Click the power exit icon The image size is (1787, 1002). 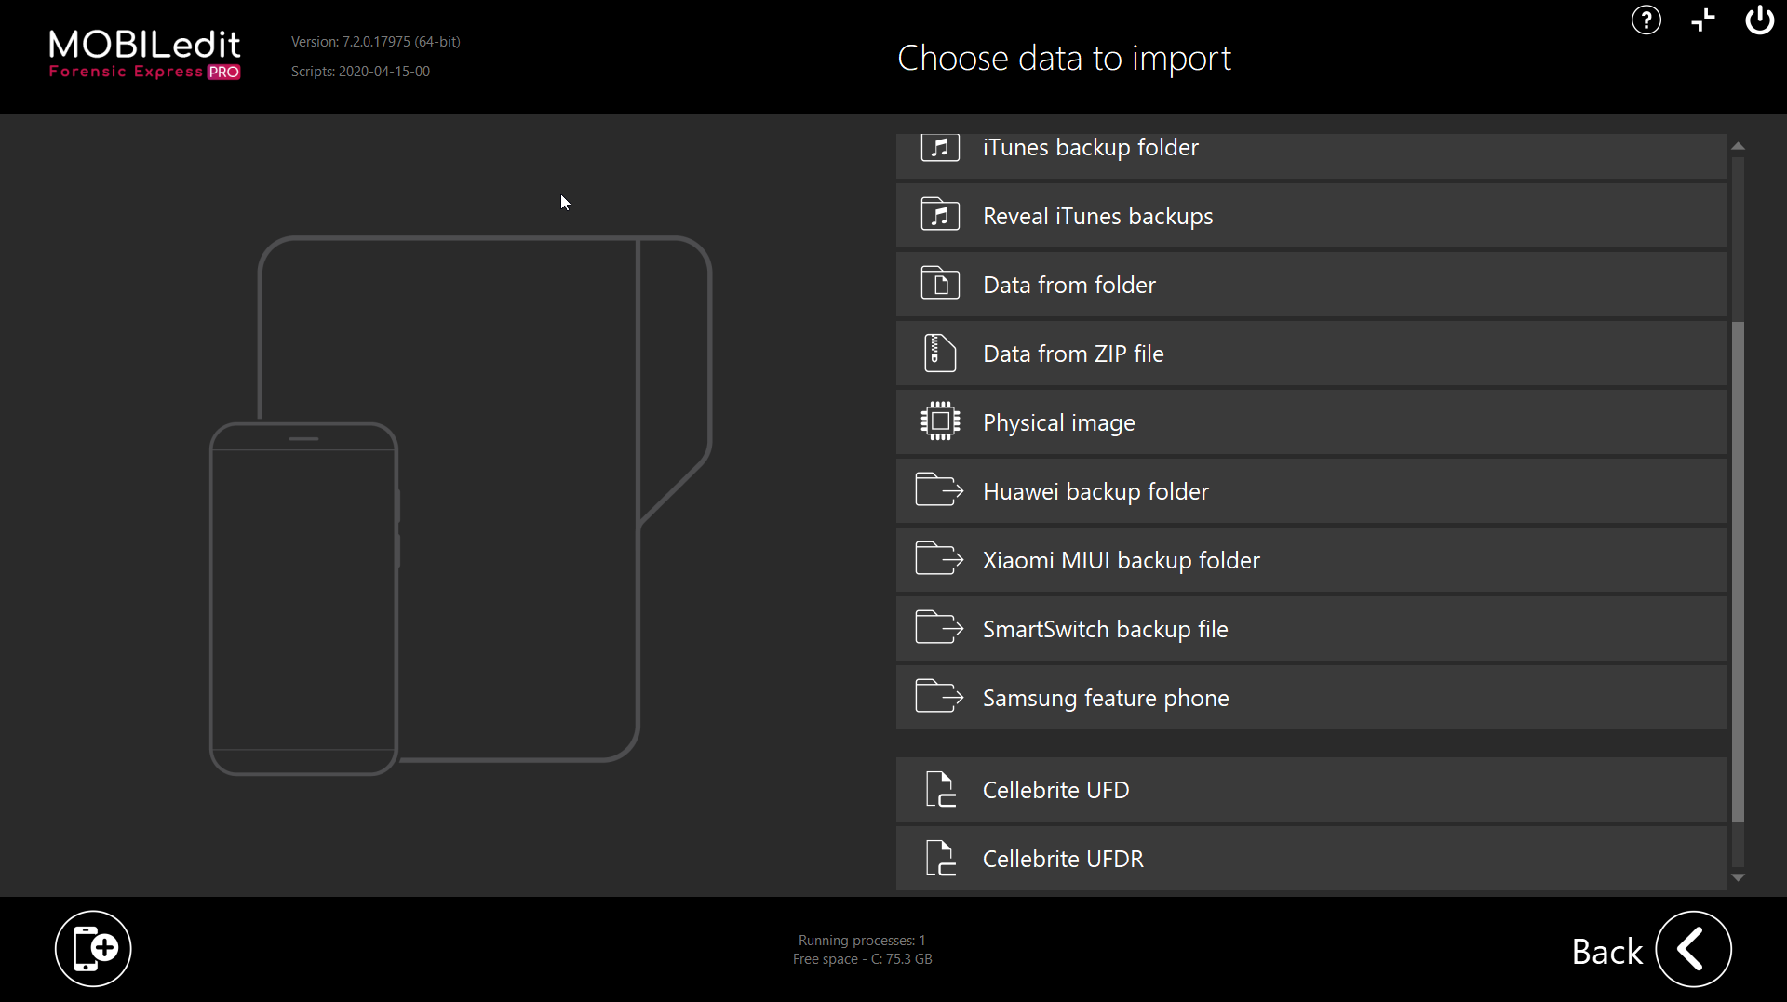click(x=1758, y=20)
